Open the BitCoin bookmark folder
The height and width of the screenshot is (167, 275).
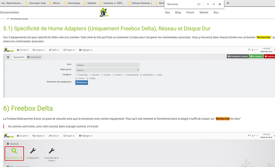pyautogui.click(x=55, y=3)
